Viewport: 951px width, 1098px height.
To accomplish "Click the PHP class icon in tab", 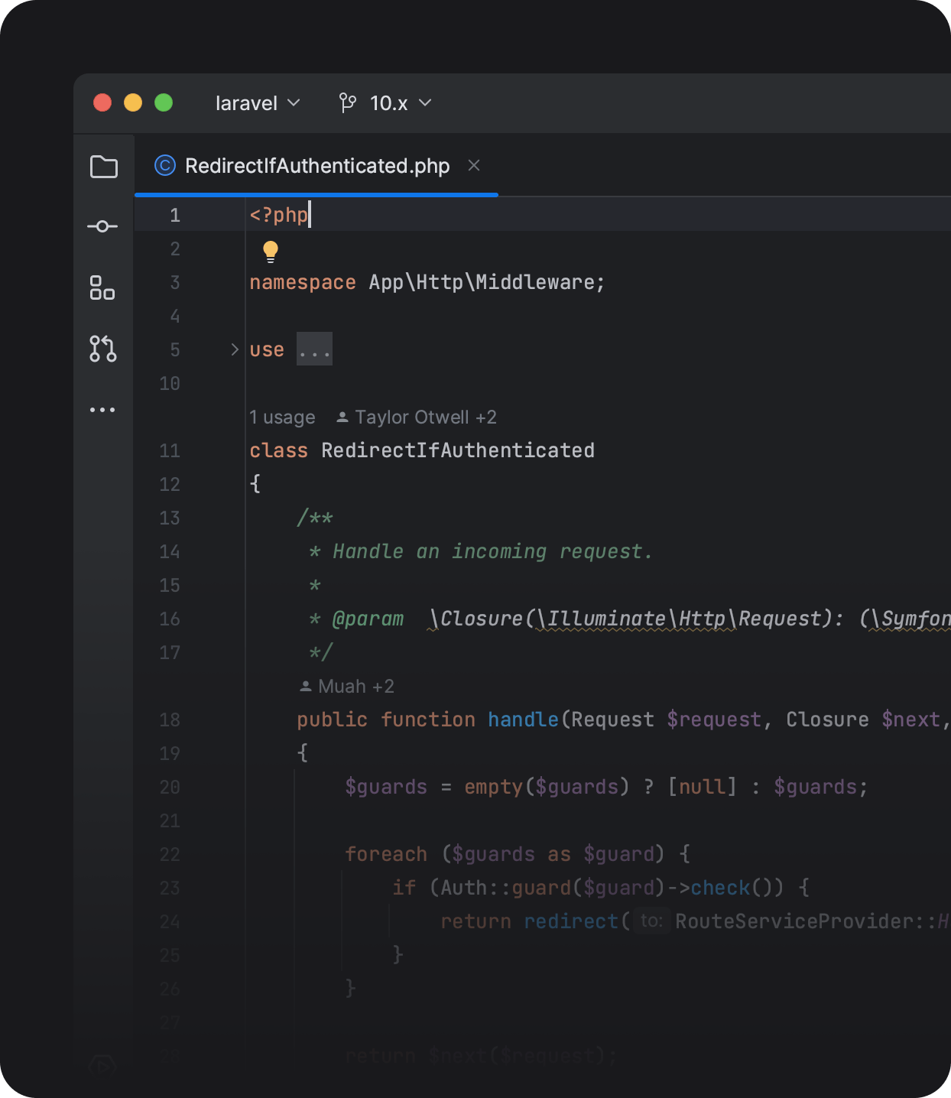I will 165,166.
